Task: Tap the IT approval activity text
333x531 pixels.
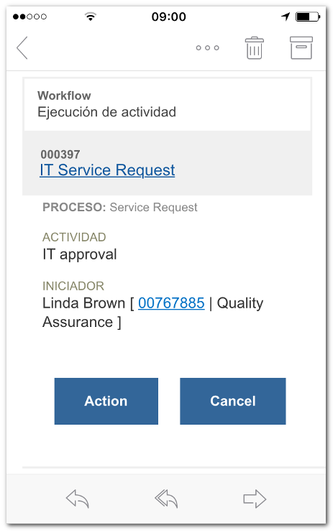Action: coord(79,254)
